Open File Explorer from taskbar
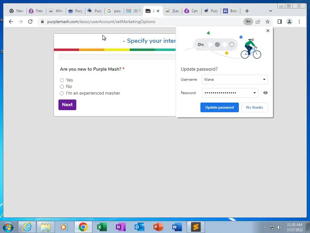310x233 pixels. click(x=46, y=227)
